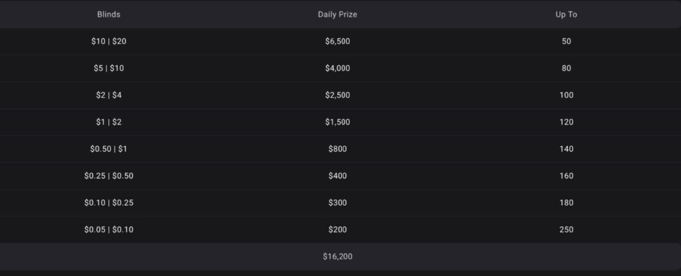
Task: Select the $1,500 daily prize value
Action: pos(337,122)
